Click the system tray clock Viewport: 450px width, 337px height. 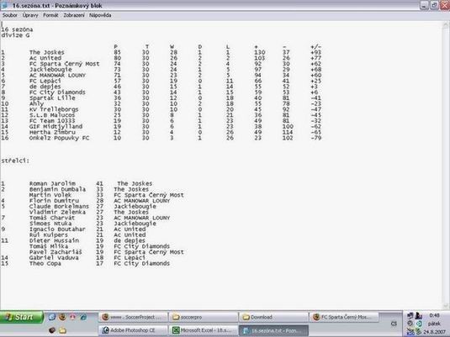click(x=434, y=315)
